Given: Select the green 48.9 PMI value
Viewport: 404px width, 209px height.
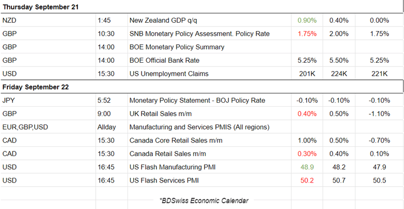Looking at the screenshot, I should pos(307,167).
